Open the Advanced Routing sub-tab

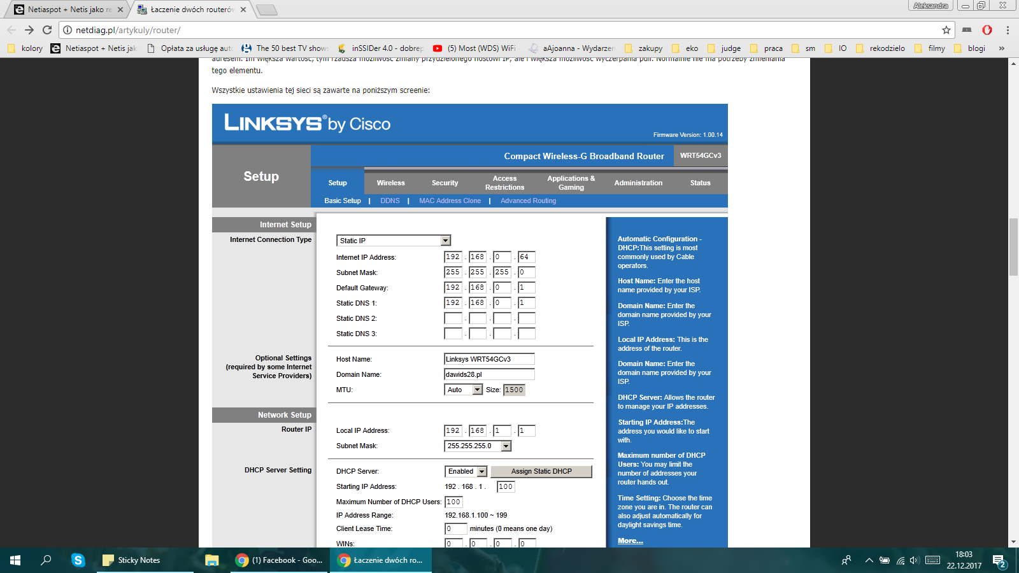pos(528,201)
